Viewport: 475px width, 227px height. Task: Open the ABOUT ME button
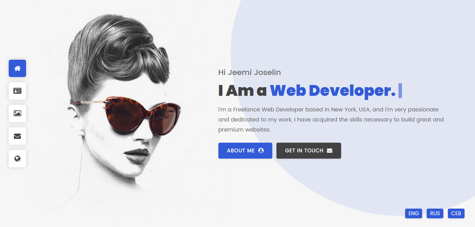click(245, 151)
